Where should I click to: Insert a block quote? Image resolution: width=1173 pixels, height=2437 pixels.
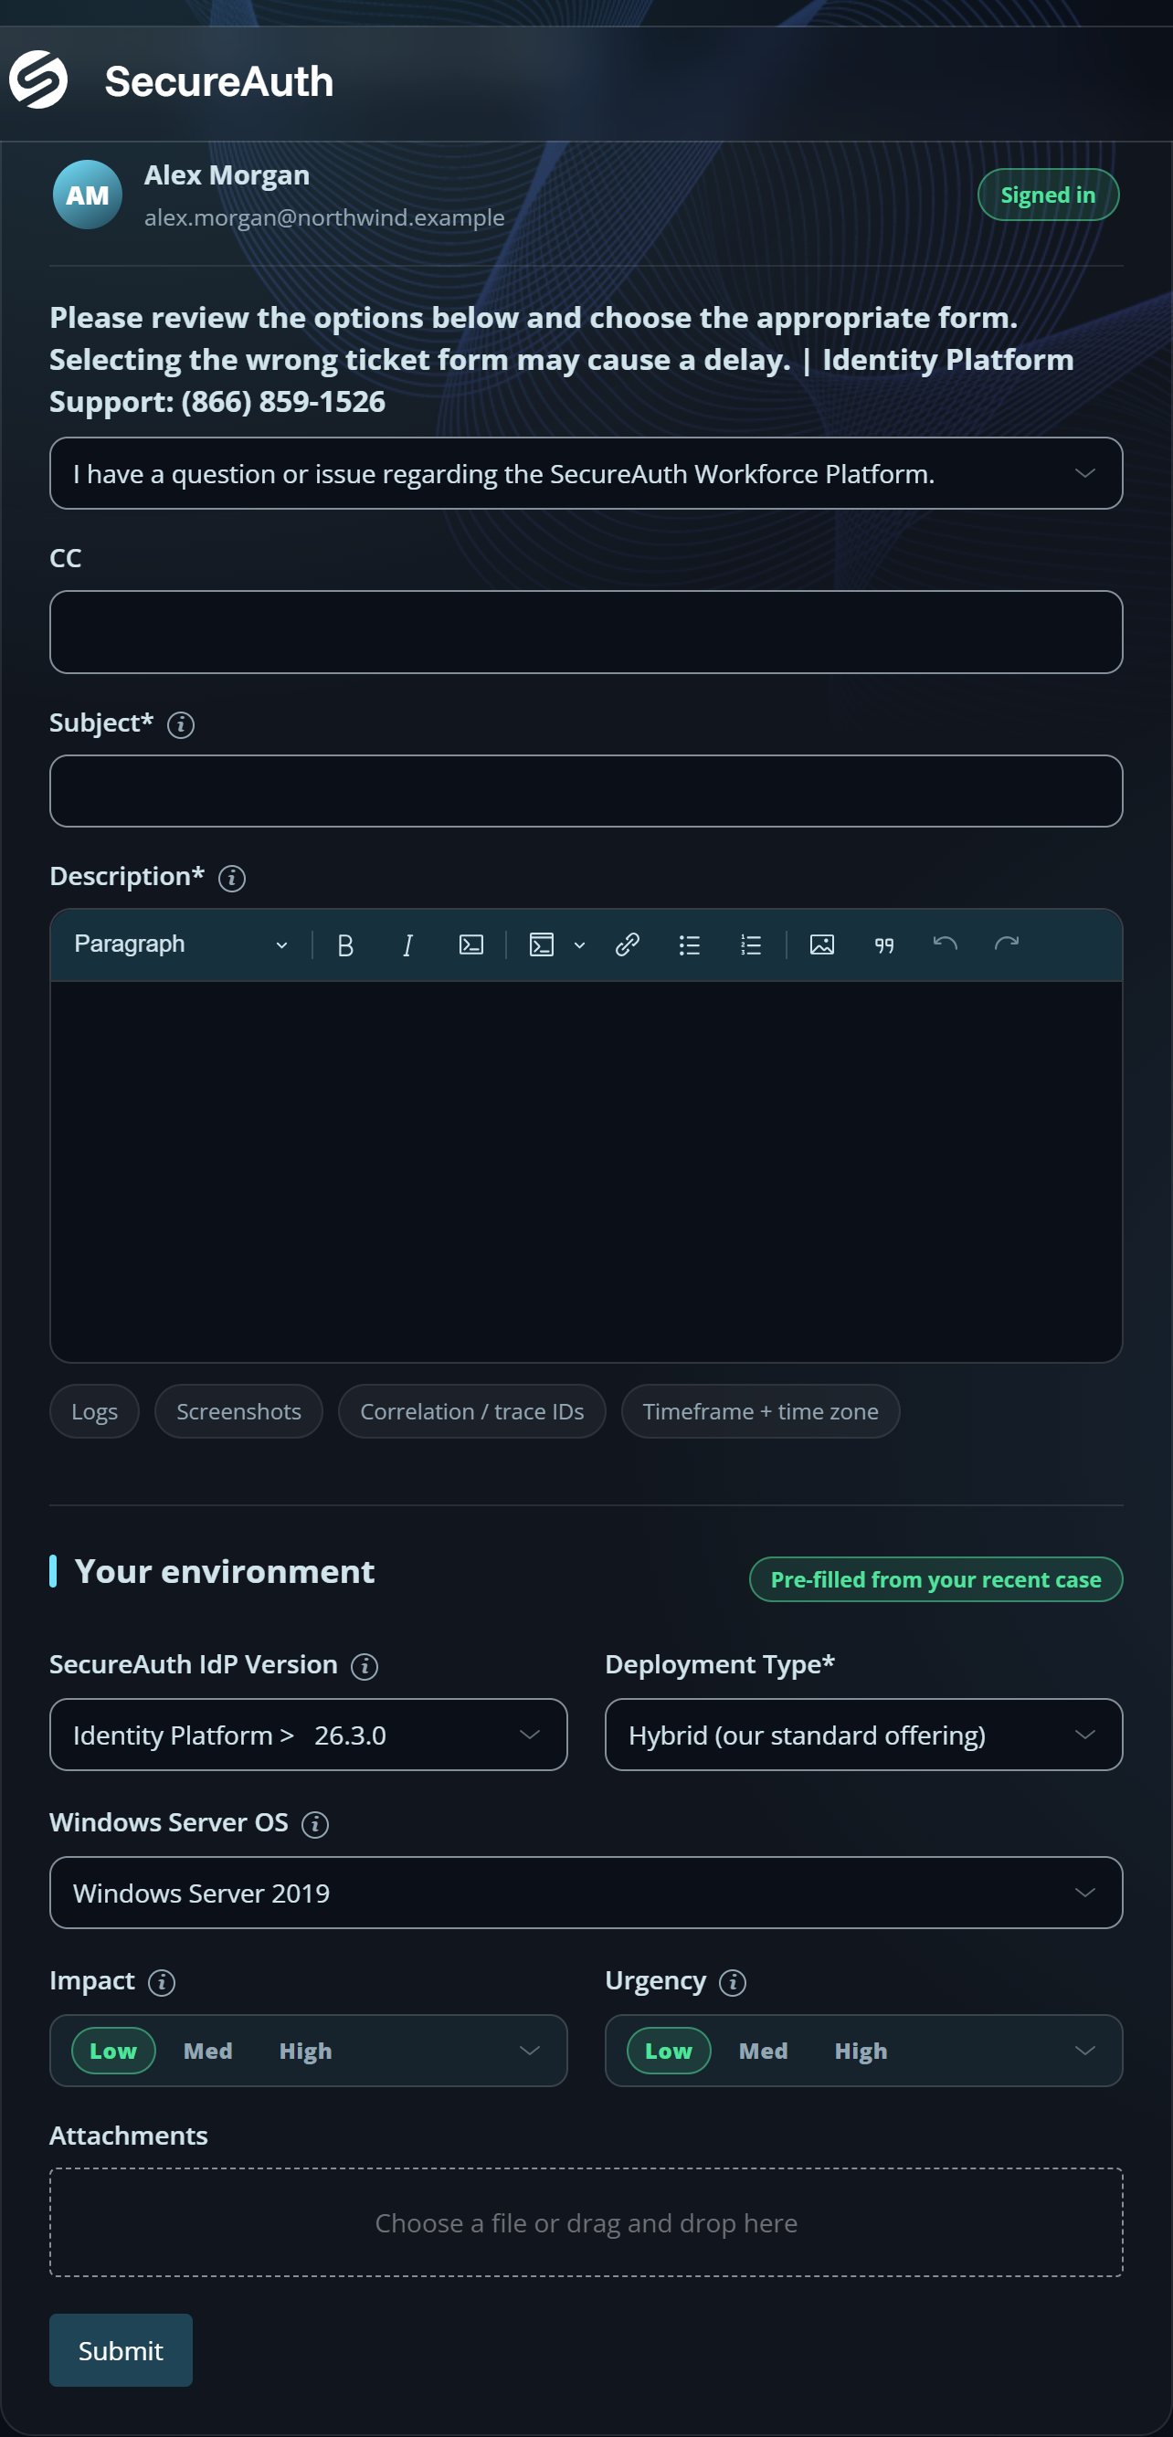tap(884, 945)
